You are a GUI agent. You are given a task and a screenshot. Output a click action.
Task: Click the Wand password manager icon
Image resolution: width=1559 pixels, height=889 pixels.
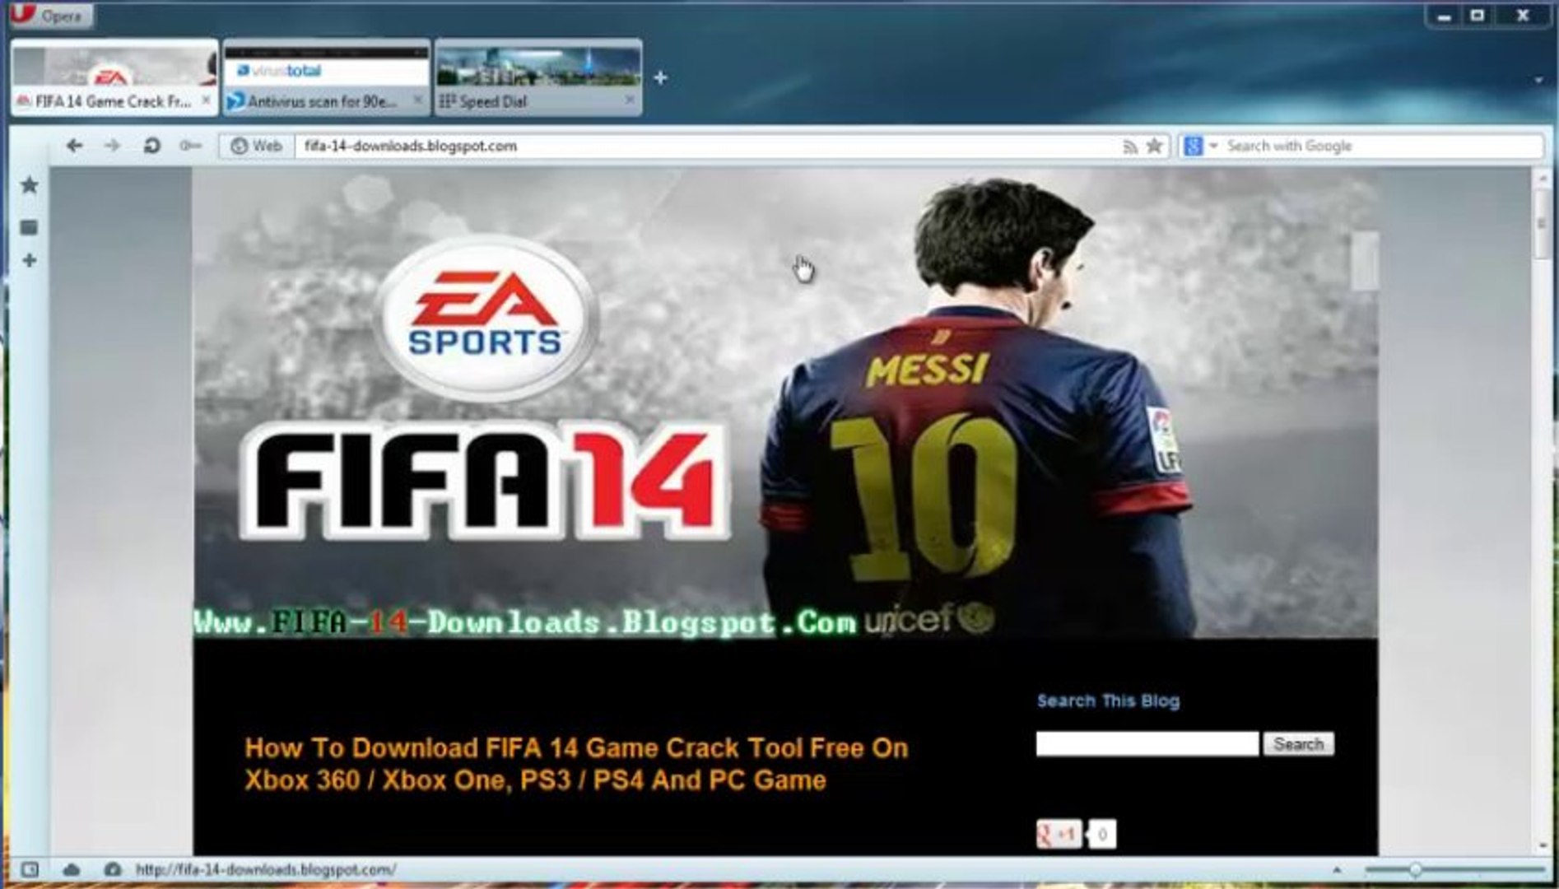click(x=189, y=145)
